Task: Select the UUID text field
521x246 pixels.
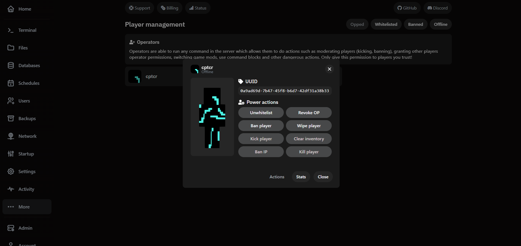Action: coord(284,91)
